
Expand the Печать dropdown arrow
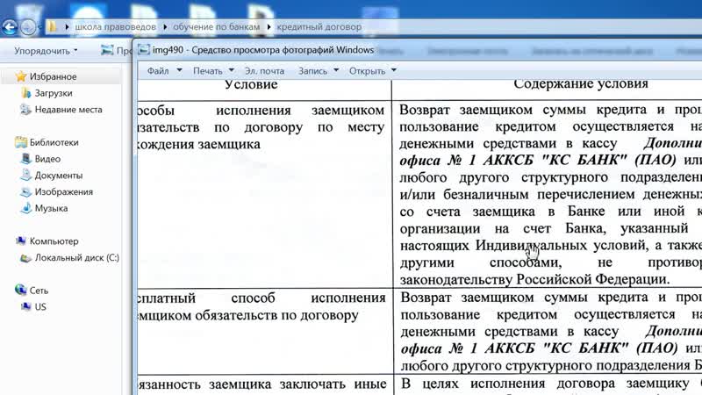tap(232, 70)
